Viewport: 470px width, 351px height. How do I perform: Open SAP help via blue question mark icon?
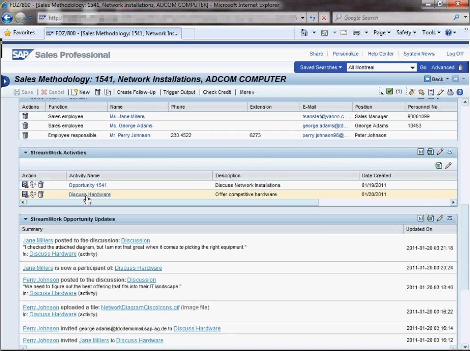(x=460, y=92)
